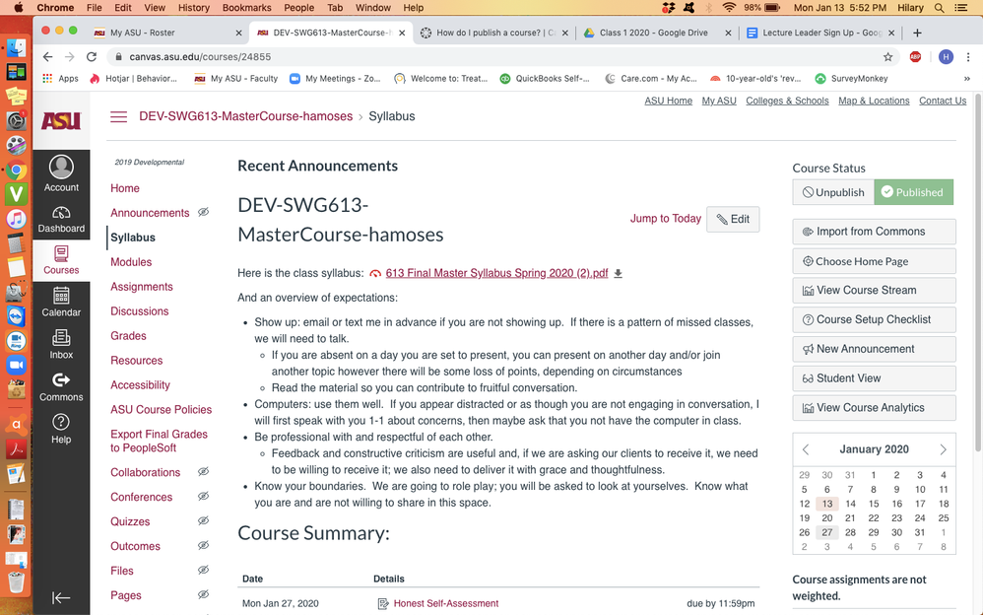Switch to Class 1 2020 Google Drive tab
This screenshot has height=615, width=983.
tap(652, 33)
